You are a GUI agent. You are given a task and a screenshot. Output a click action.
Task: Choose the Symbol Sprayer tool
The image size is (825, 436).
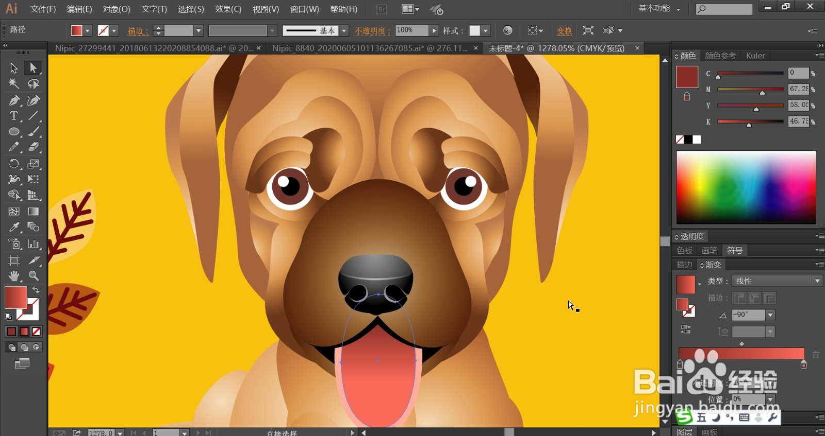(x=14, y=243)
